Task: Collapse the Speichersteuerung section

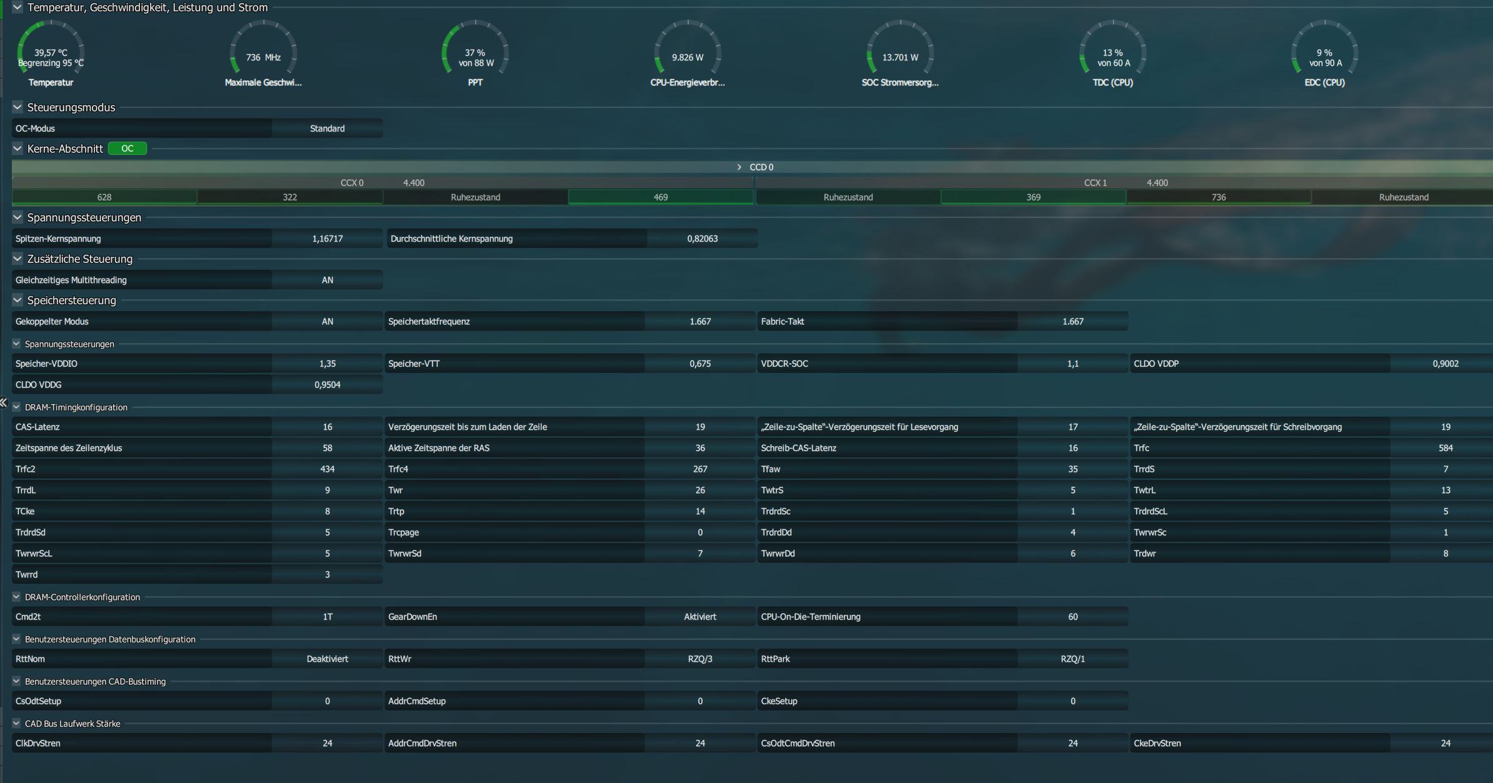Action: pyautogui.click(x=18, y=300)
